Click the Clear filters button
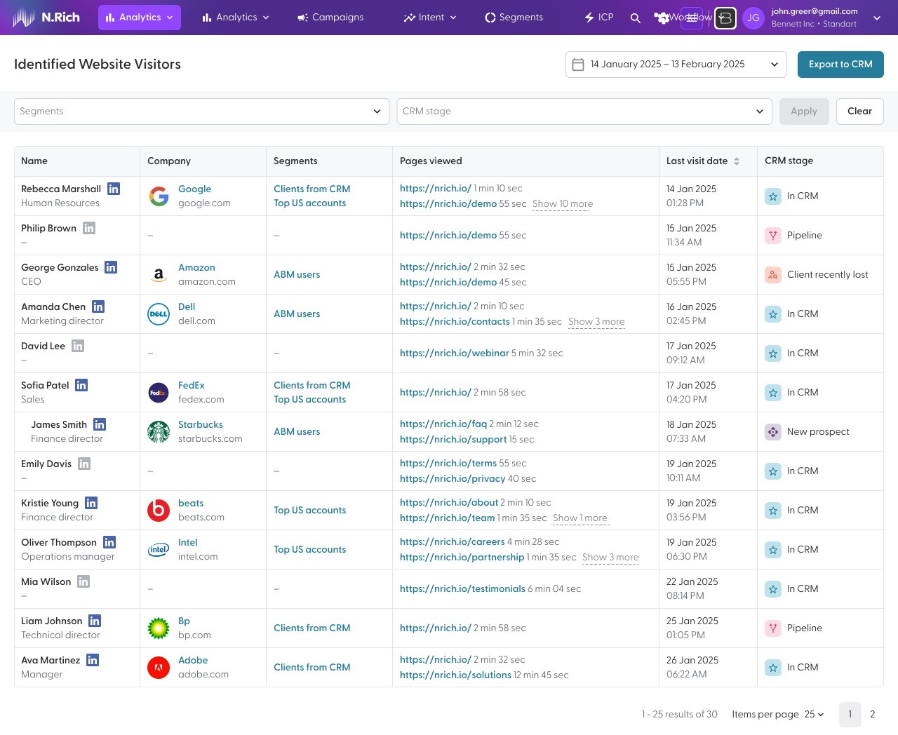This screenshot has height=735, width=898. click(859, 112)
